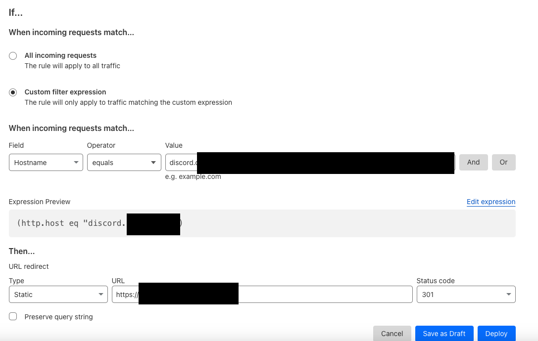The image size is (538, 341).
Task: Click the 'e.g. example.com' hint text
Action: [193, 177]
